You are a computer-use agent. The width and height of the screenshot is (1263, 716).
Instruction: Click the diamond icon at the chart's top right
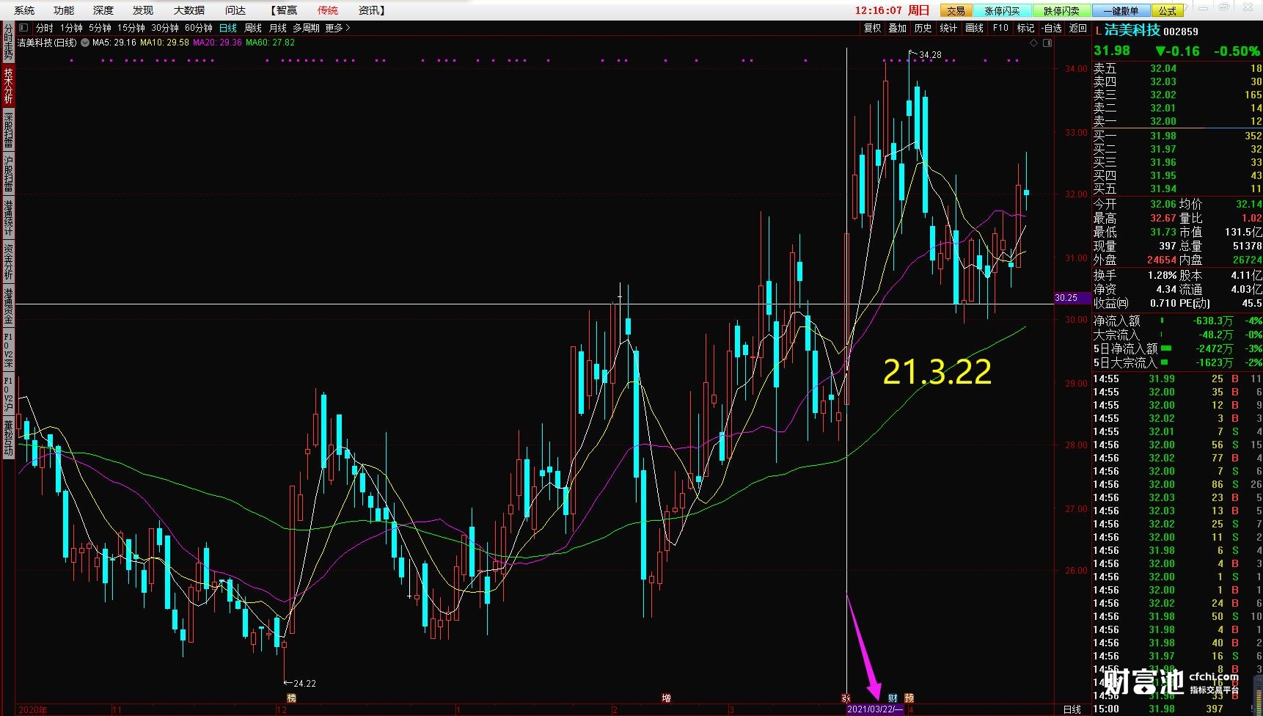click(x=1034, y=43)
